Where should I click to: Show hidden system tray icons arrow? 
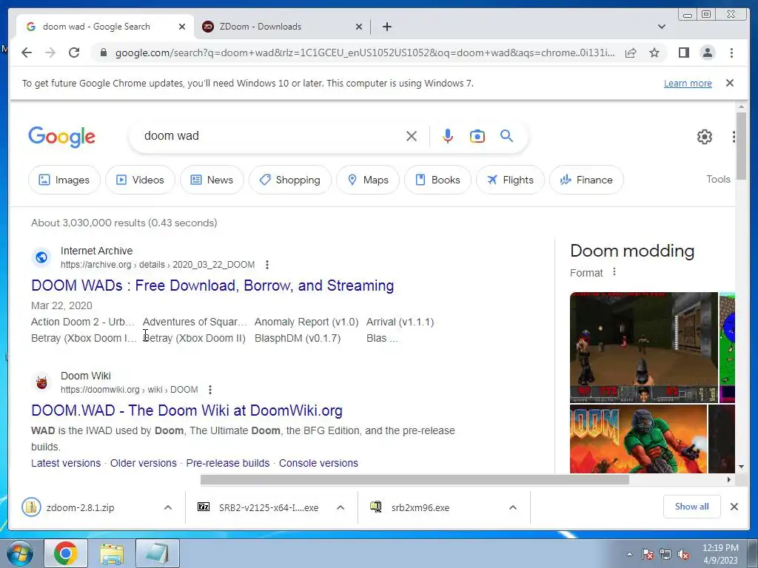pyautogui.click(x=629, y=554)
